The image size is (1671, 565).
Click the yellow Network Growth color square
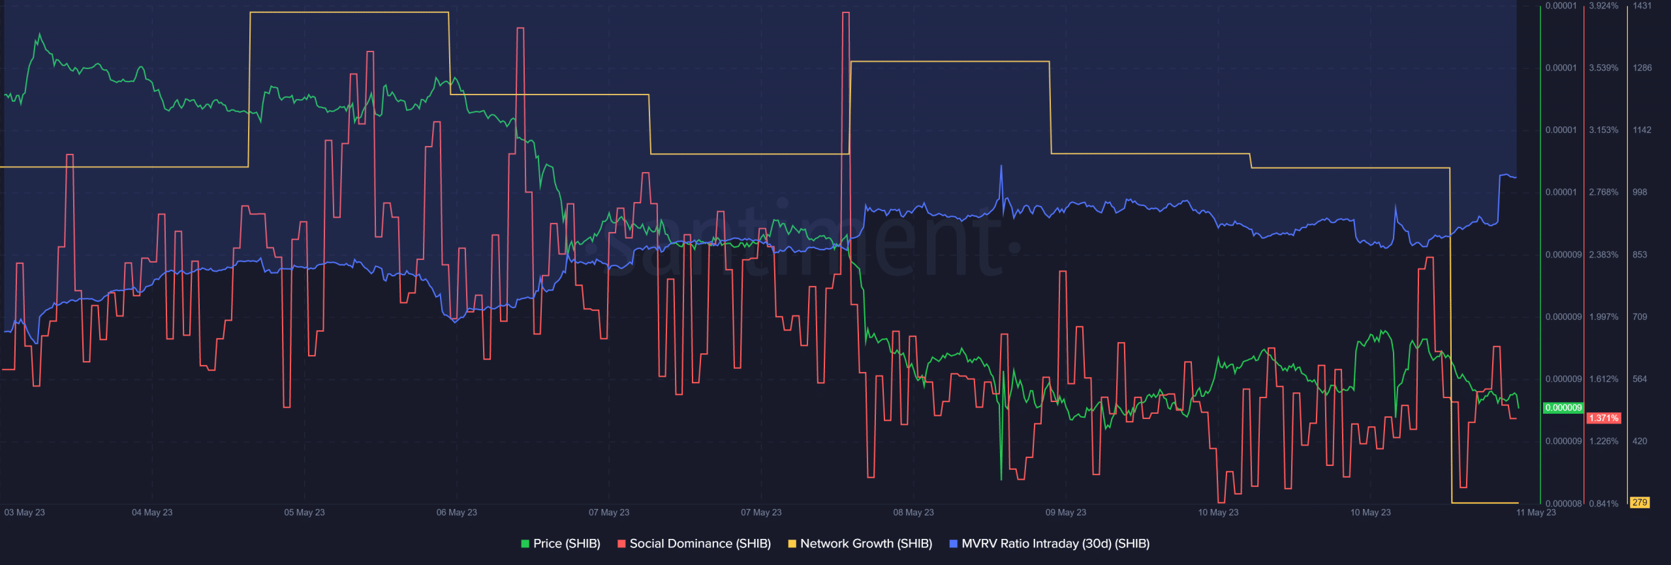pos(792,544)
